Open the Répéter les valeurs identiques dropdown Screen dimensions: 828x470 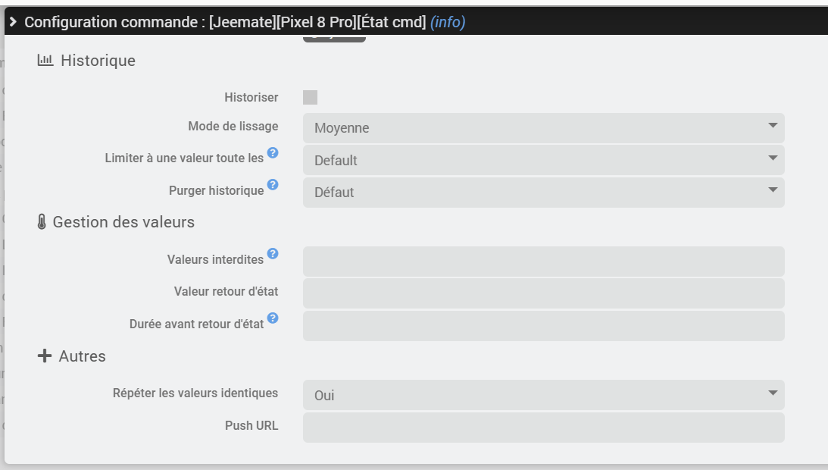click(x=543, y=395)
